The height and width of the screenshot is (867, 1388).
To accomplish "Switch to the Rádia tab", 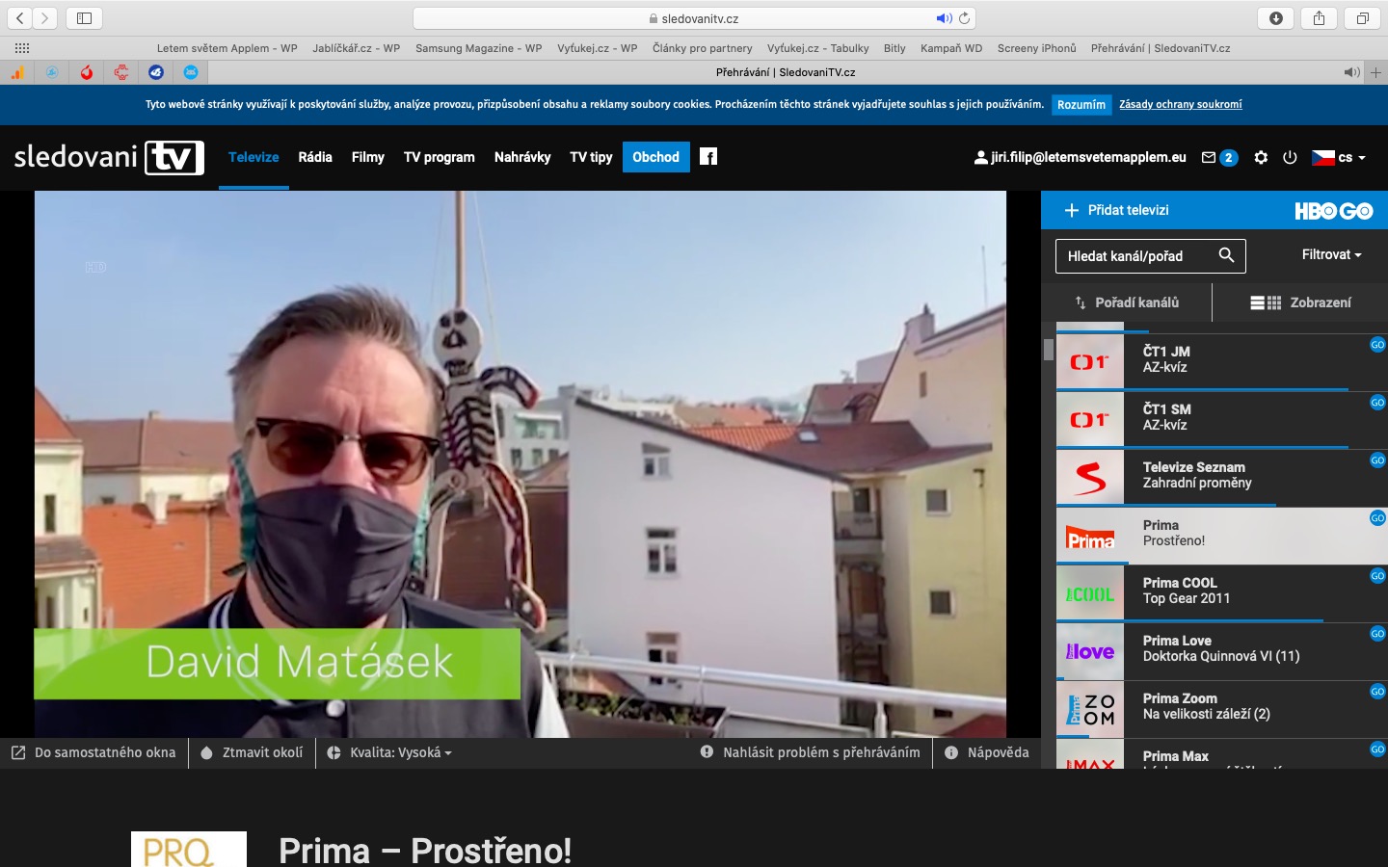I will pyautogui.click(x=315, y=157).
